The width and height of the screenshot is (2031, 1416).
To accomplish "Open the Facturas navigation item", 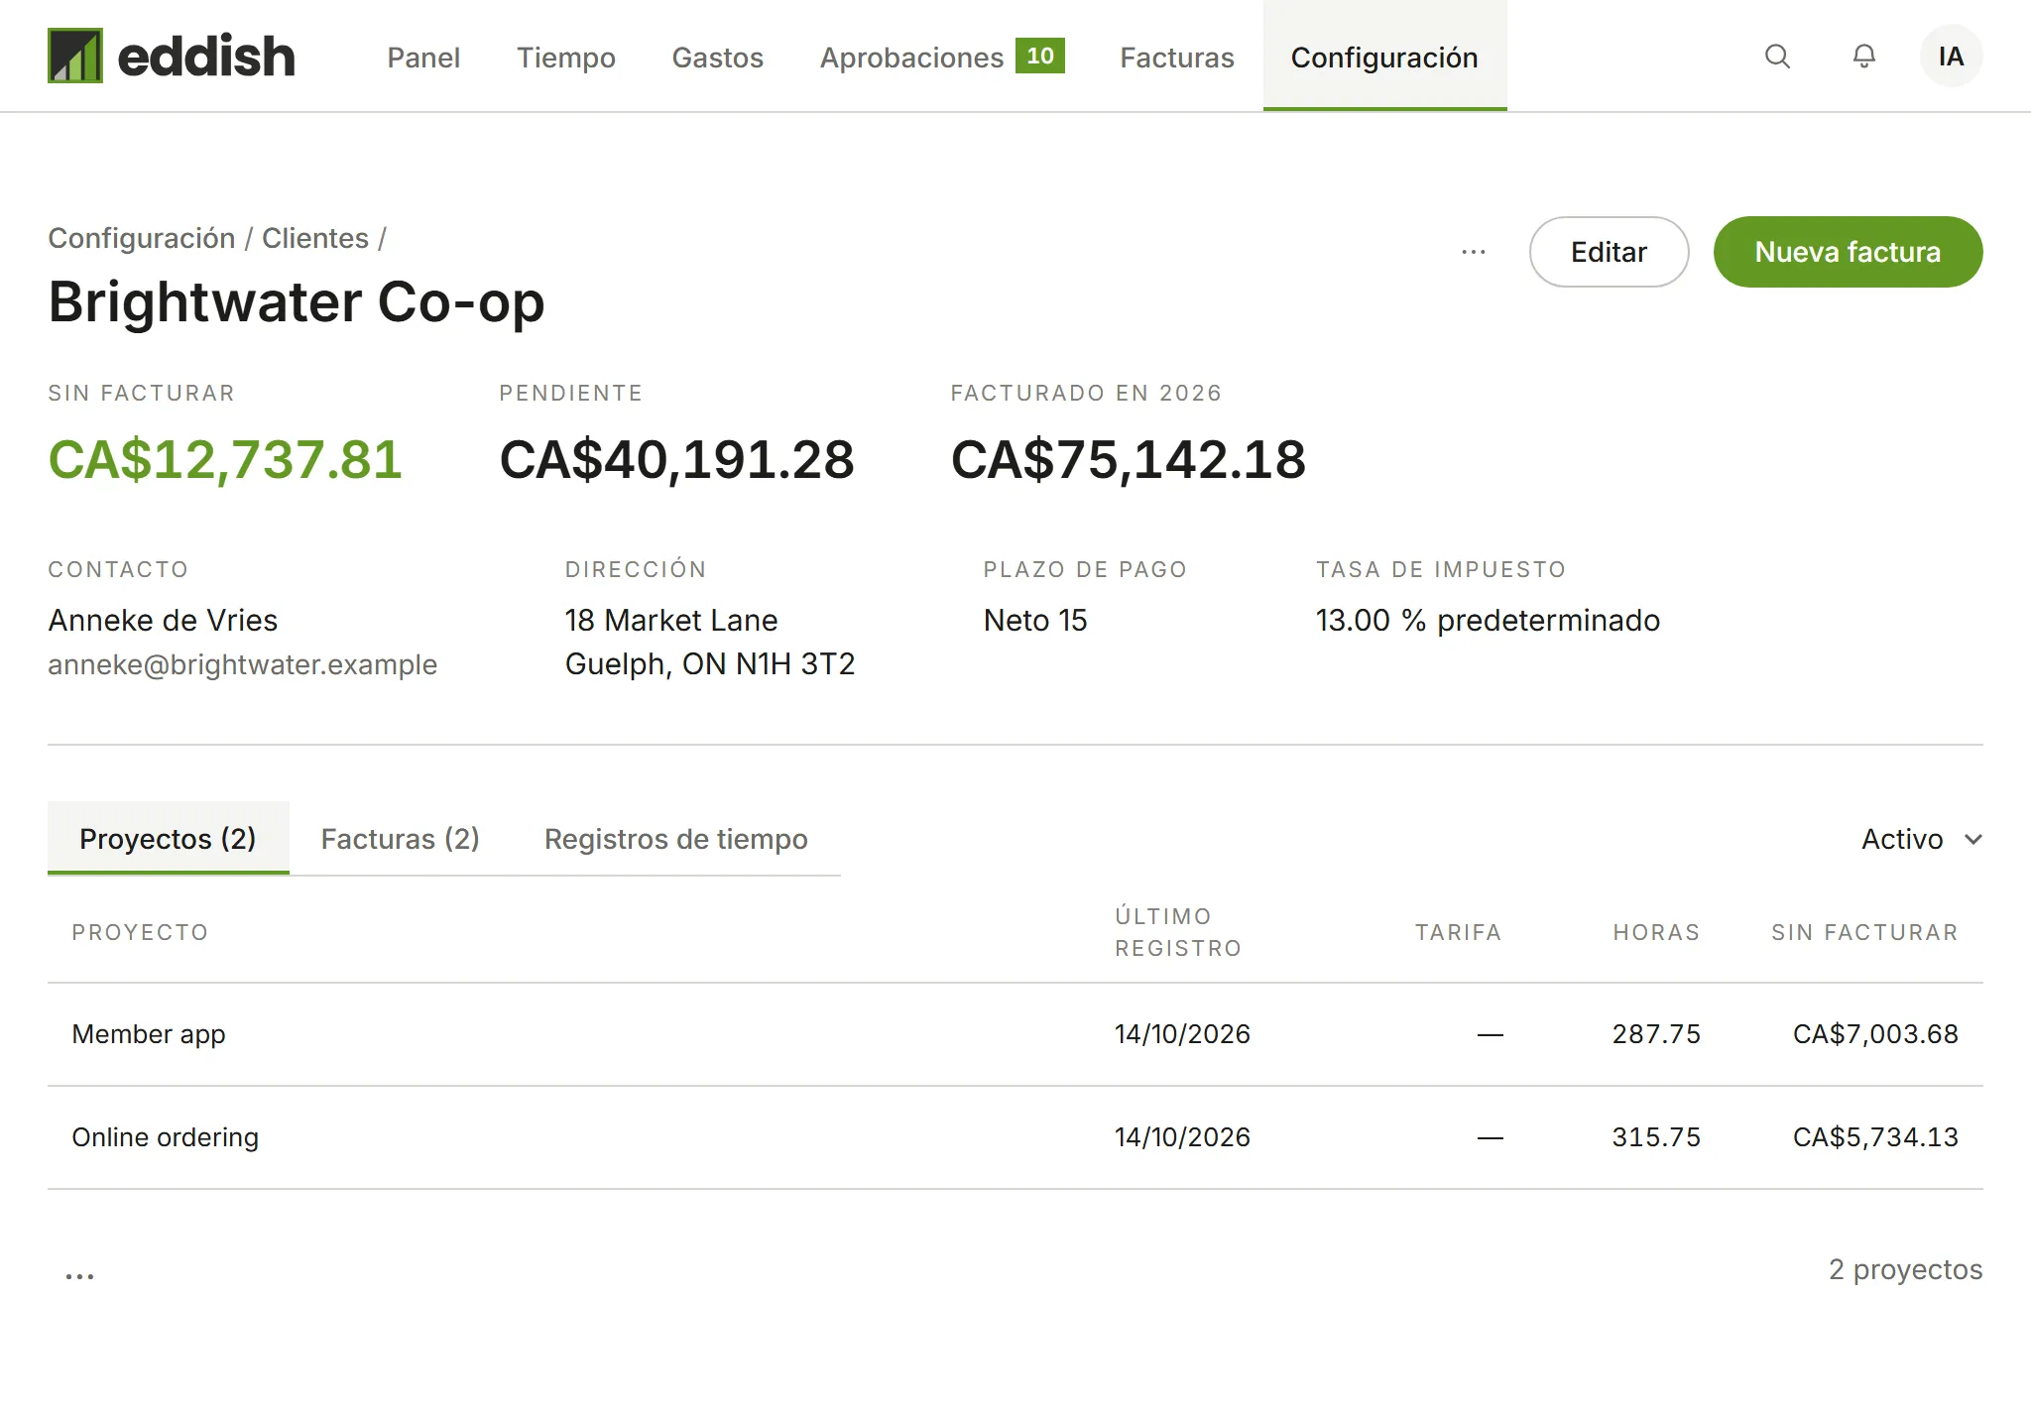I will [1177, 58].
